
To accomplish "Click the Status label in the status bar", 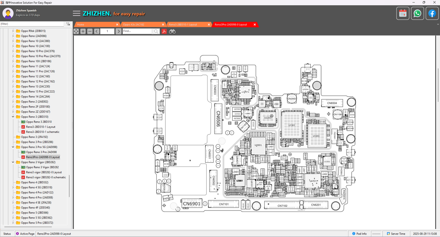I will pos(7,234).
